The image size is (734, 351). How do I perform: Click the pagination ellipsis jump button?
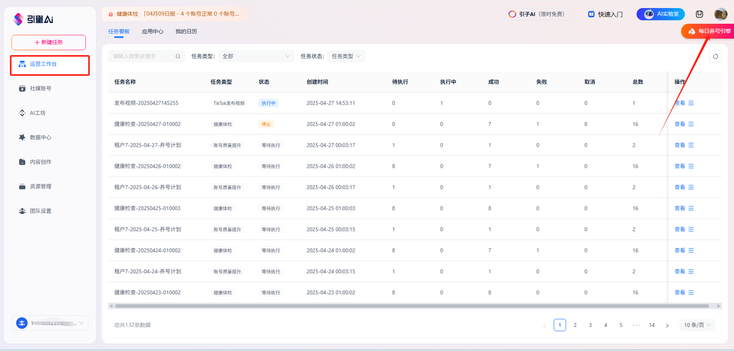(x=637, y=325)
